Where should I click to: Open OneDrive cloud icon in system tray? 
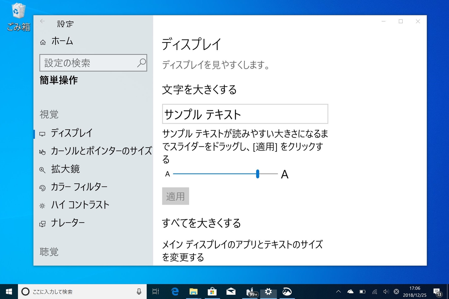point(350,291)
